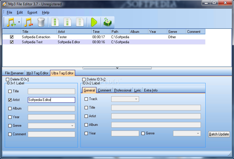Click the third faded list document icon
Image resolution: width=234 pixels, height=159 pixels.
(x=80, y=22)
